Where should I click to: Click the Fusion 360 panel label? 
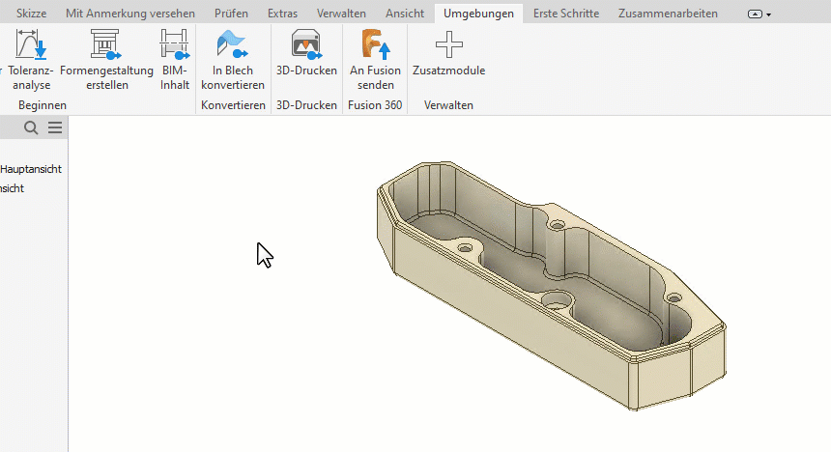coord(375,105)
